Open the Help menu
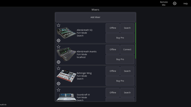This screenshot has width=191, height=107. [x=186, y=4]
